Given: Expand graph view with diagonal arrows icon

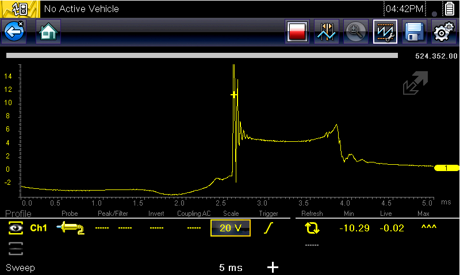Looking at the screenshot, I should click(415, 83).
